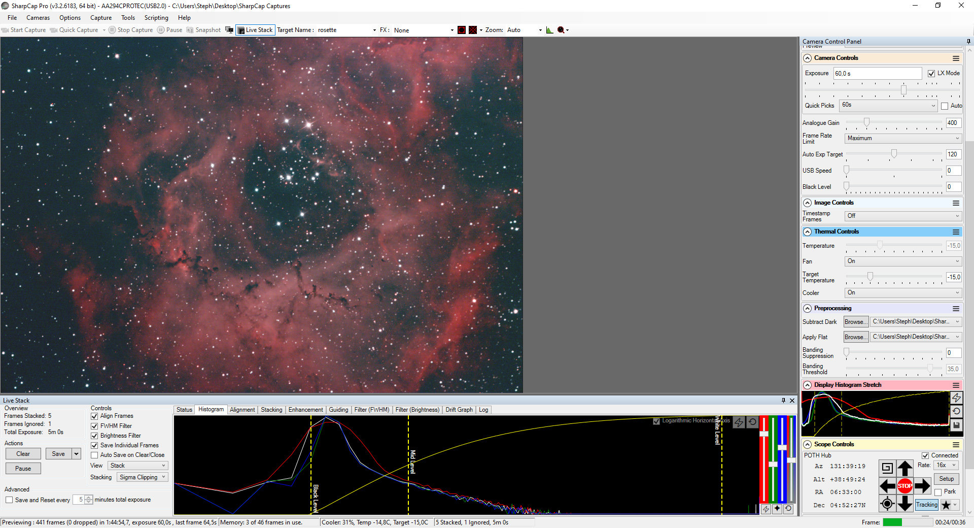Open the Stacking Sigma Clipping dropdown
Viewport: 974px width, 528px height.
pos(142,477)
